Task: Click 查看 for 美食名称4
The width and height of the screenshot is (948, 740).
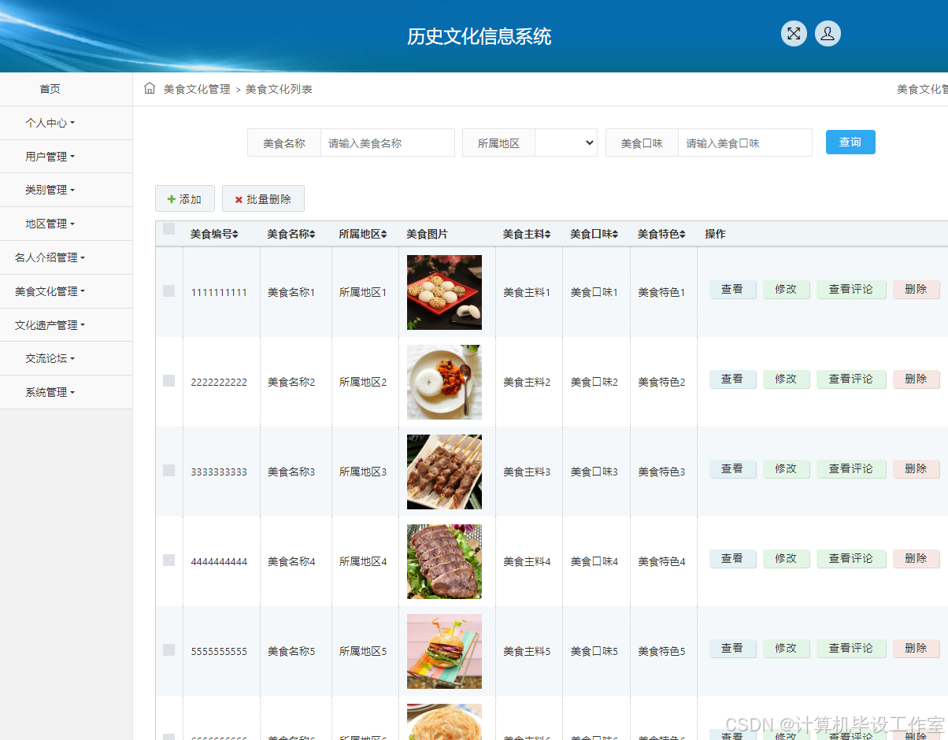Action: (x=733, y=559)
